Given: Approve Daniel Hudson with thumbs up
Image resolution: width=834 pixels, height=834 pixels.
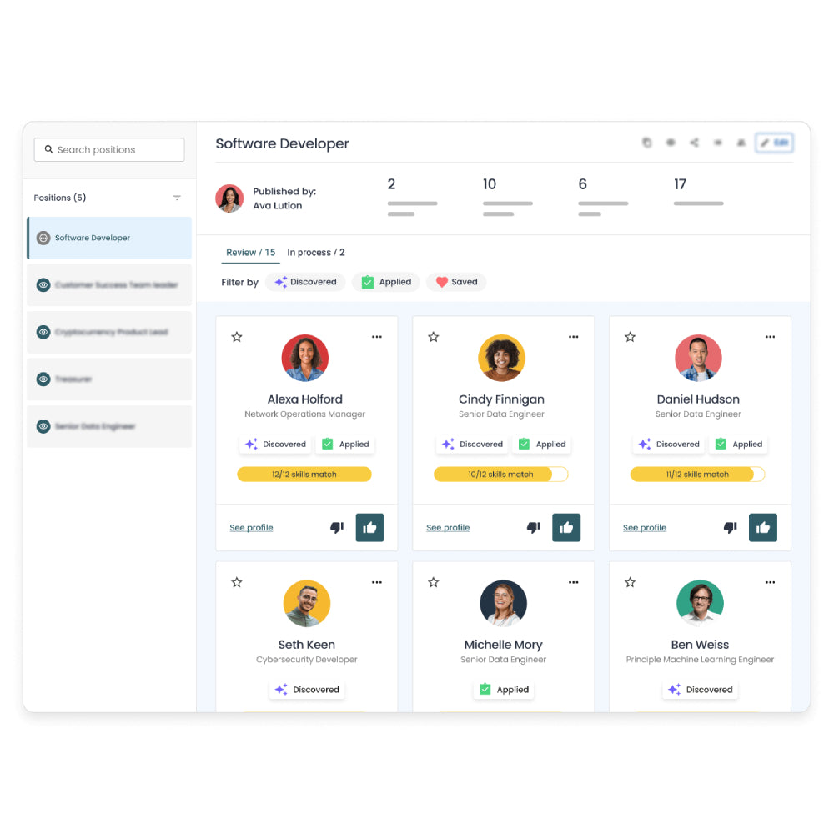Looking at the screenshot, I should click(x=763, y=528).
